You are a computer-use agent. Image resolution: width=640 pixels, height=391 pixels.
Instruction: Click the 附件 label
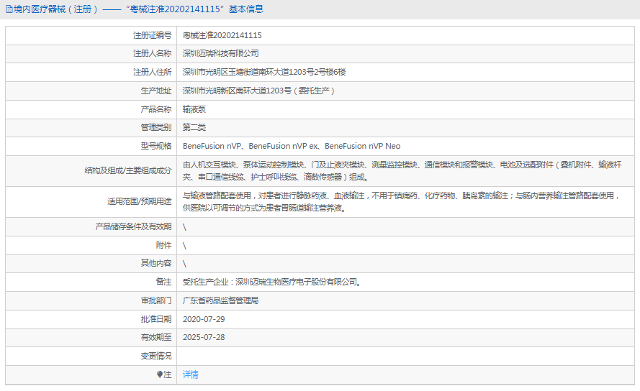pos(163,245)
